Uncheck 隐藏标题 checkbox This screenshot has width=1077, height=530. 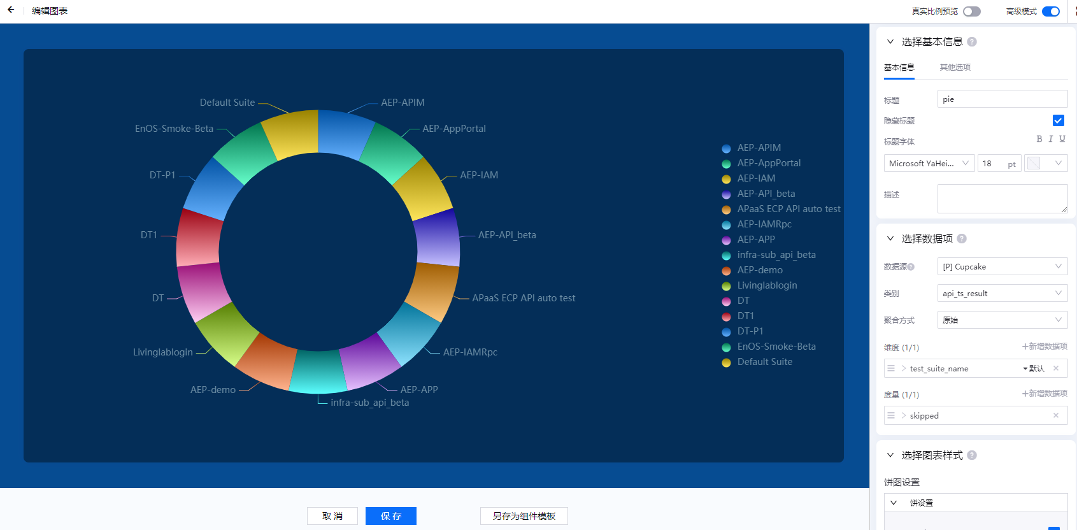pos(1059,120)
